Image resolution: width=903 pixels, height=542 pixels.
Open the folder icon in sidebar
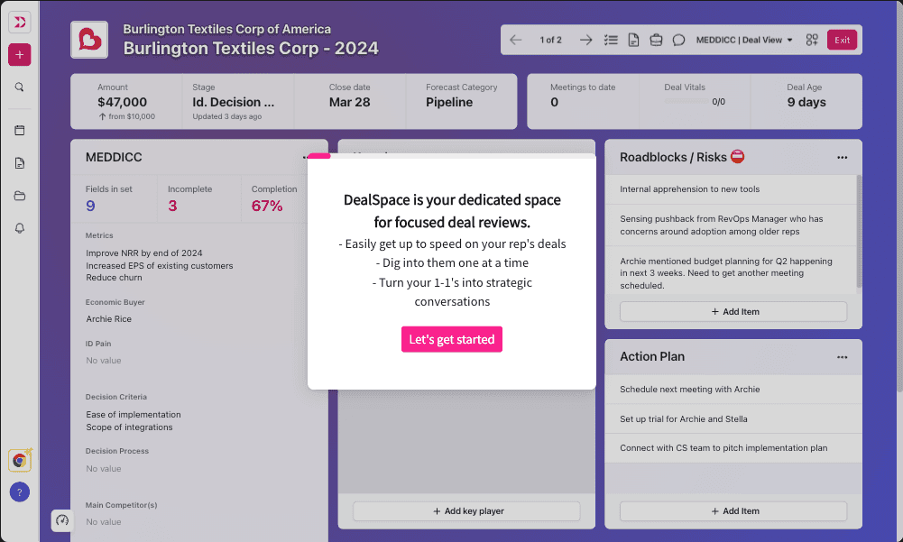pos(20,196)
